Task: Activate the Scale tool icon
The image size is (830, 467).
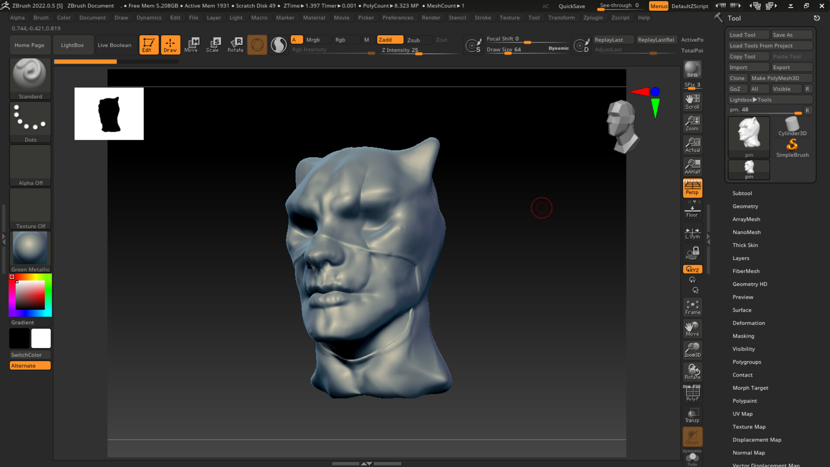Action: pyautogui.click(x=214, y=45)
